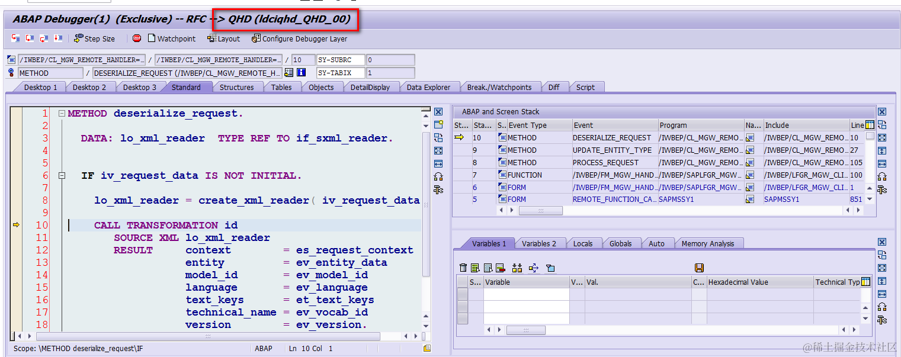This screenshot has height=357, width=901.
Task: Click the SY-TABIX field
Action: pos(340,73)
